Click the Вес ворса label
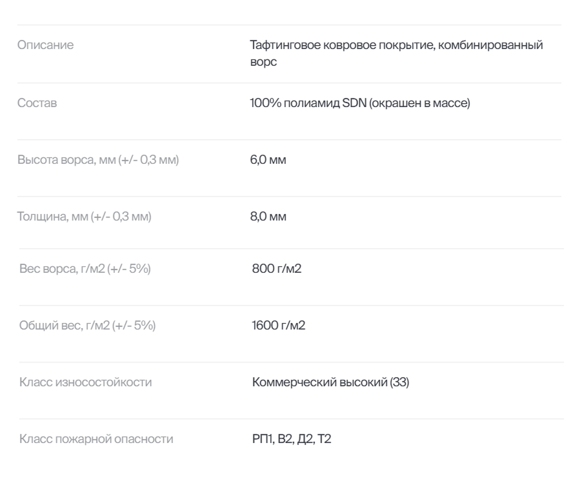Viewport: 582px width, 492px height. [85, 268]
